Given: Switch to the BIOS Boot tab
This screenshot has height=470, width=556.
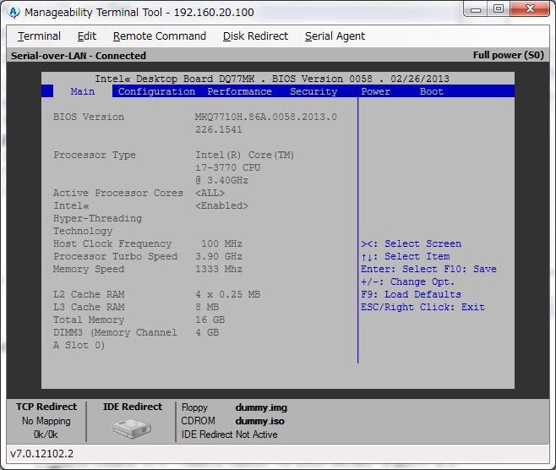Looking at the screenshot, I should pyautogui.click(x=431, y=91).
